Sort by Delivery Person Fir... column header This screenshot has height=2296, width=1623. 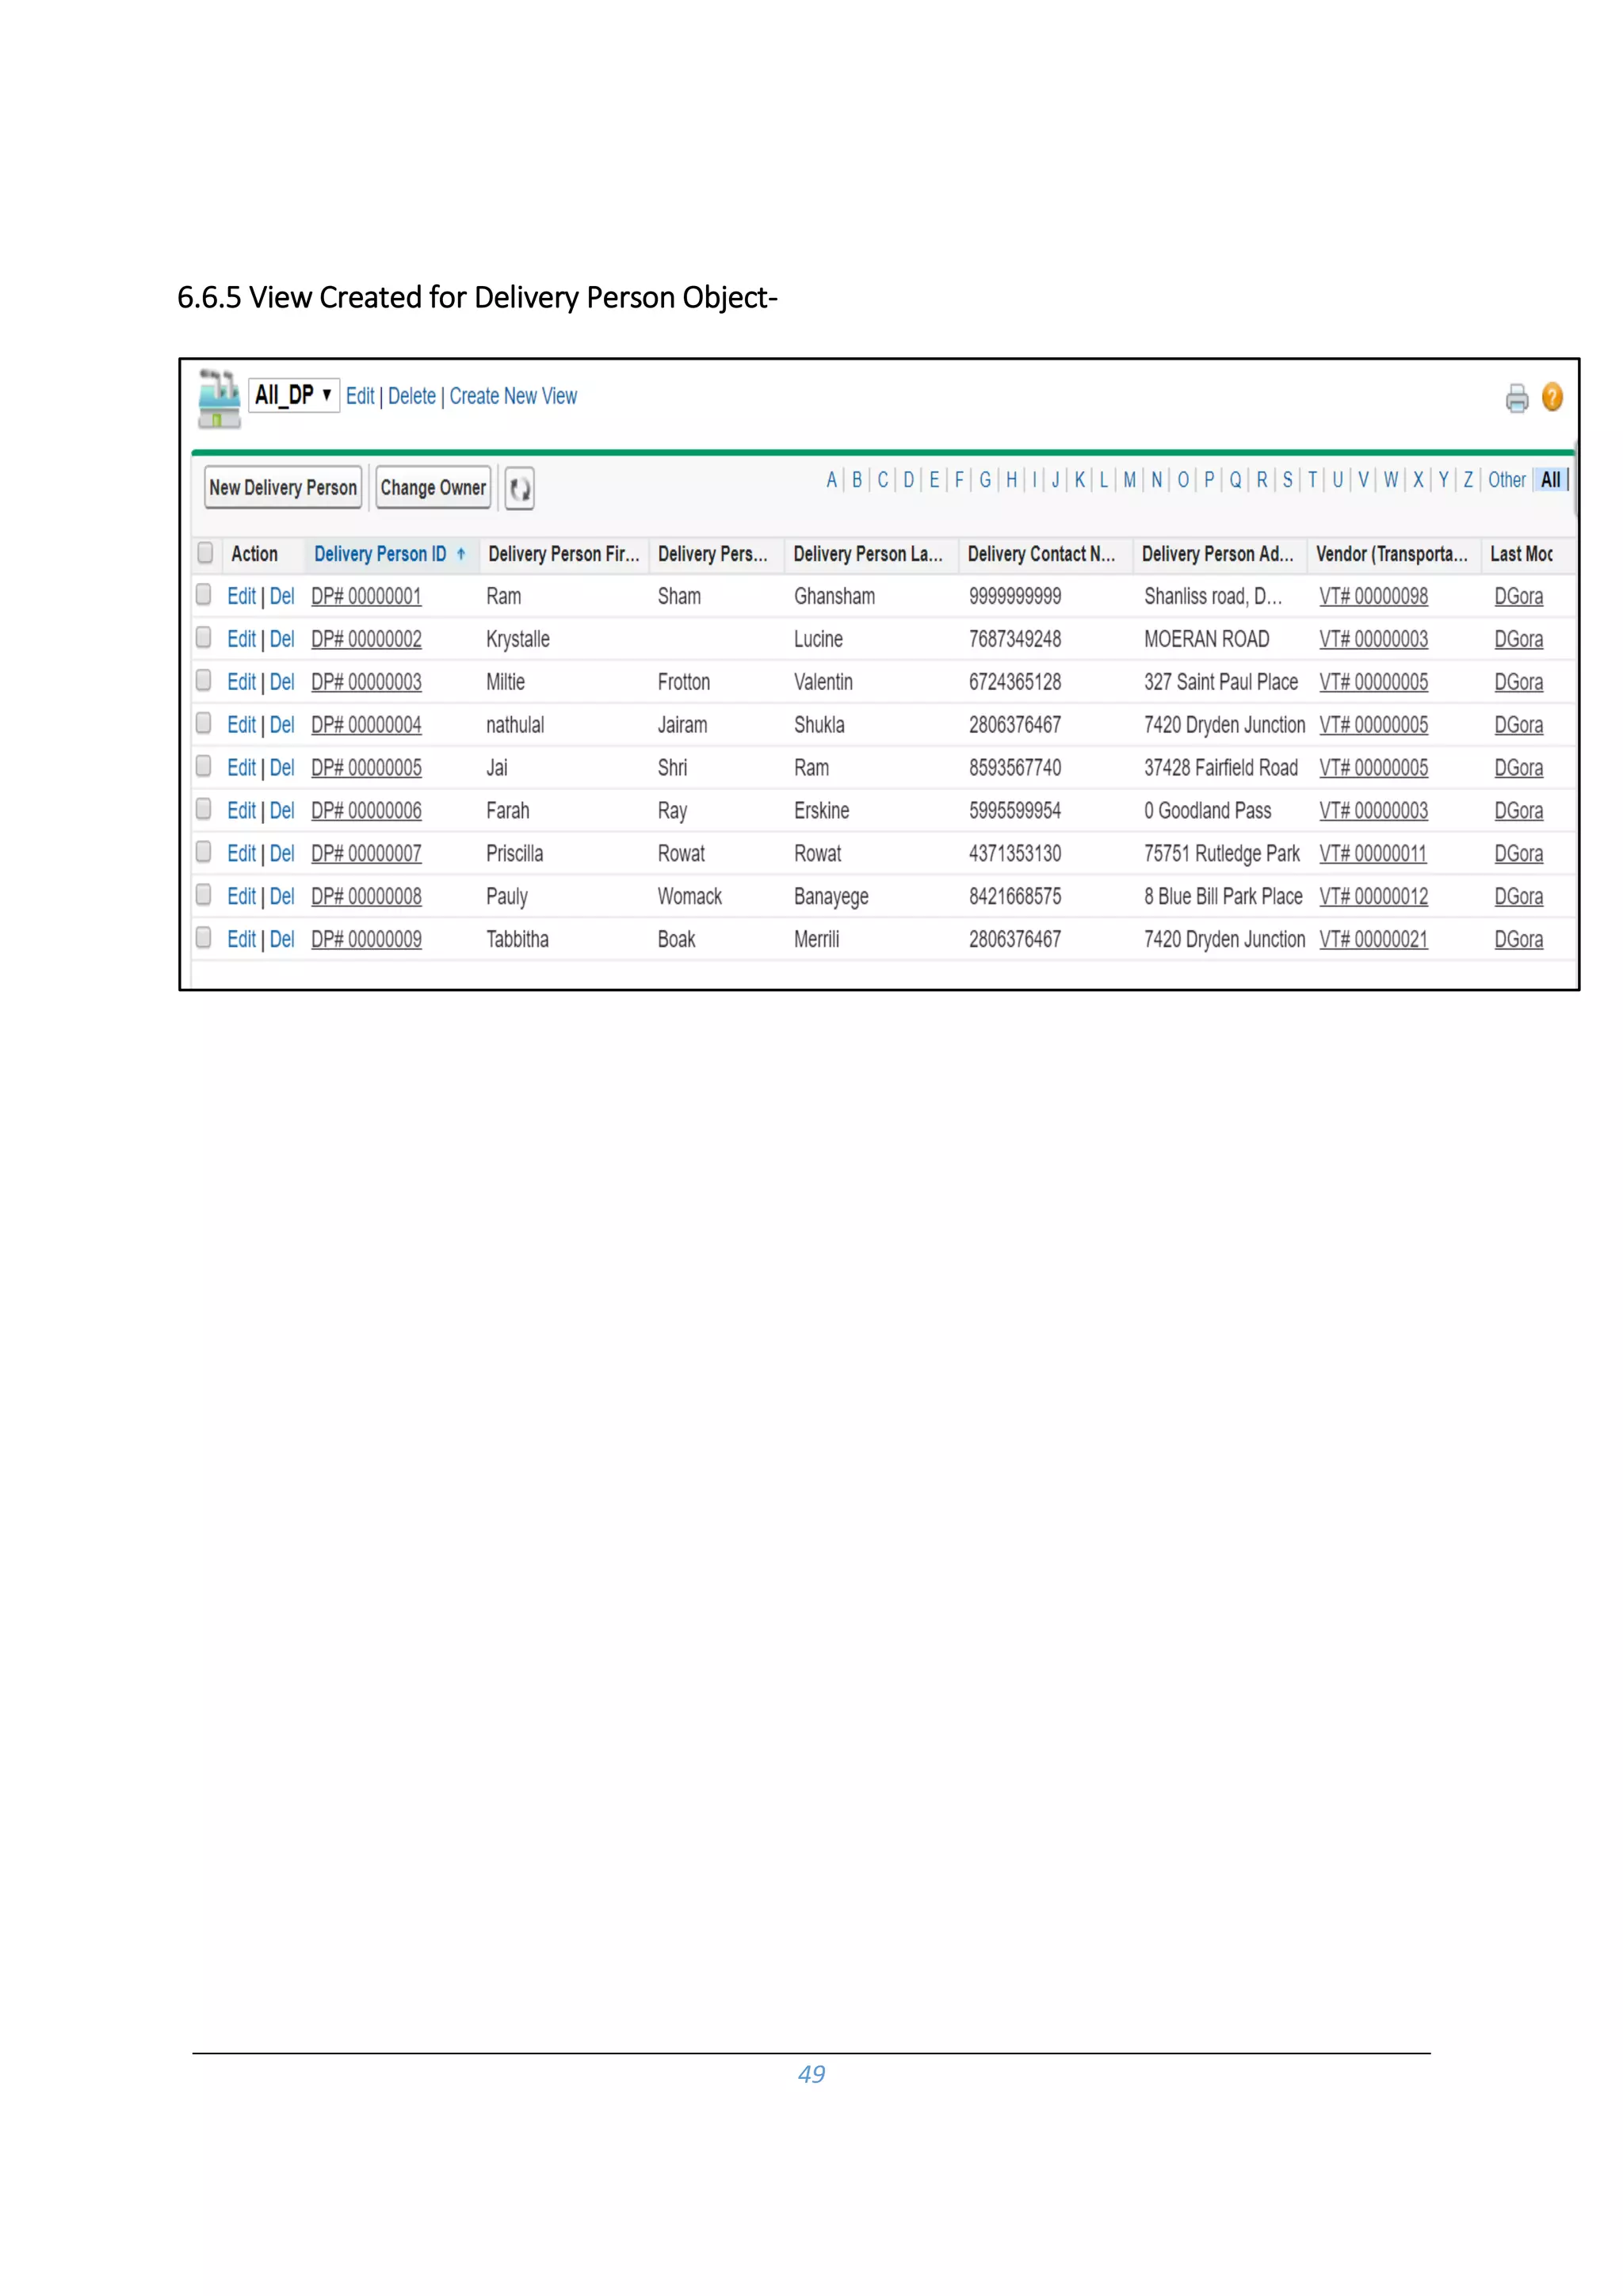point(563,554)
